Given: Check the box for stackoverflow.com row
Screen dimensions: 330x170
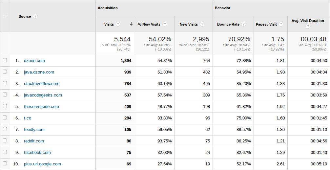Looking at the screenshot, I should (x=5, y=83).
